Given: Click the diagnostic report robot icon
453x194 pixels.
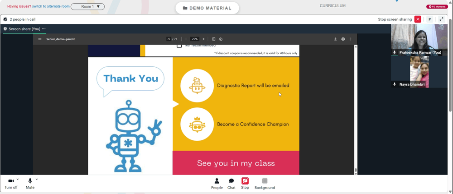Looking at the screenshot, I should coord(197,85).
